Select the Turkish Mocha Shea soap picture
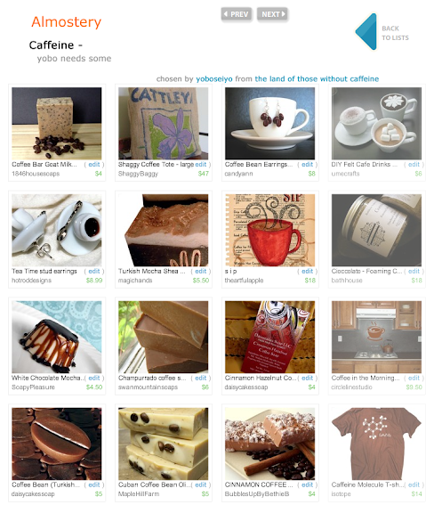Screen dimensions: 434x513 click(x=163, y=230)
